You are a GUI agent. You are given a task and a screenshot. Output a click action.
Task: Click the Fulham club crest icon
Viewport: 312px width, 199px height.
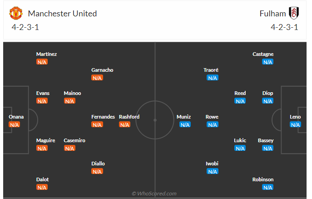click(x=294, y=13)
